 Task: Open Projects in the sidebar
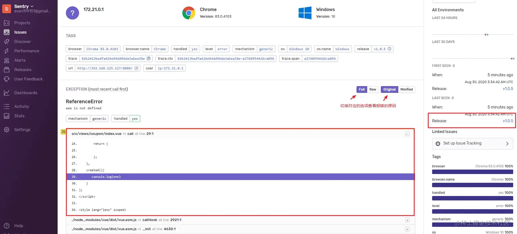coord(22,23)
